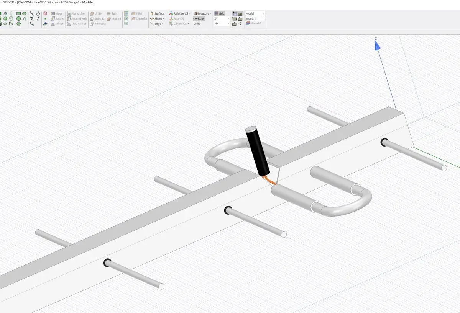Screen dimensions: 460x313
Task: Toggle the Ruler display
Action: point(199,18)
